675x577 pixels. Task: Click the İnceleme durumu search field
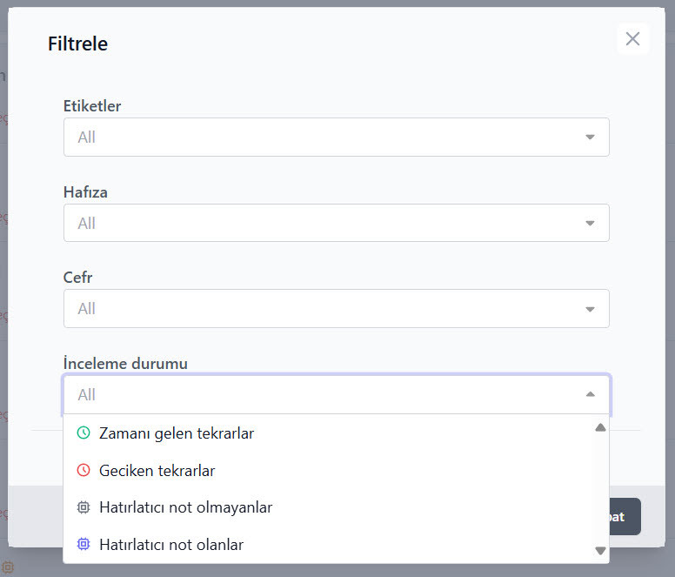322,395
